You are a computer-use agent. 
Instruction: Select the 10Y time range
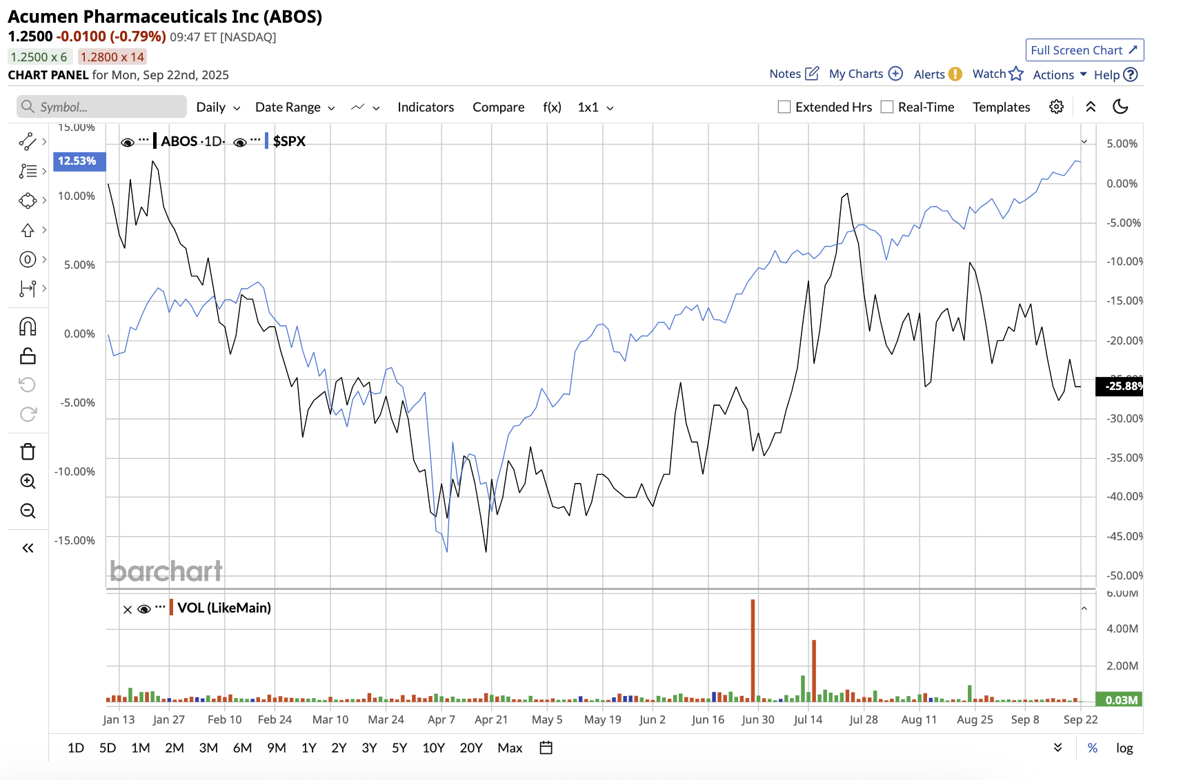[433, 748]
